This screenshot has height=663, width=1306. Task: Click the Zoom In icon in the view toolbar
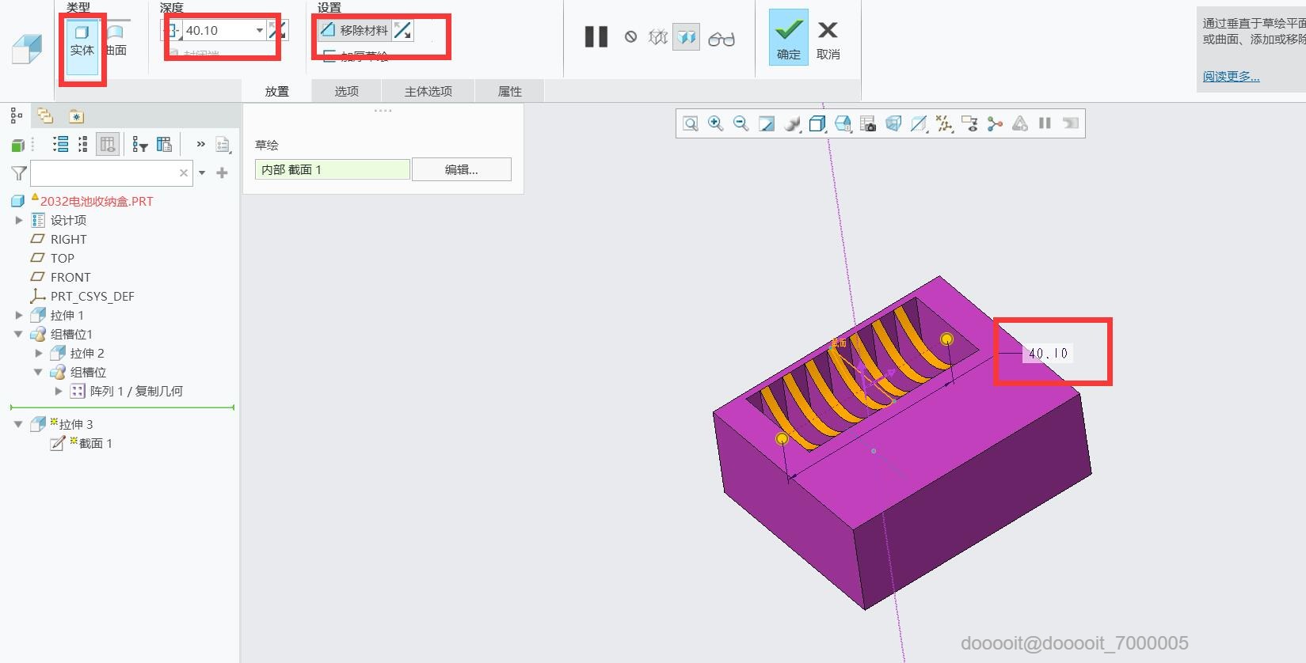pos(715,123)
